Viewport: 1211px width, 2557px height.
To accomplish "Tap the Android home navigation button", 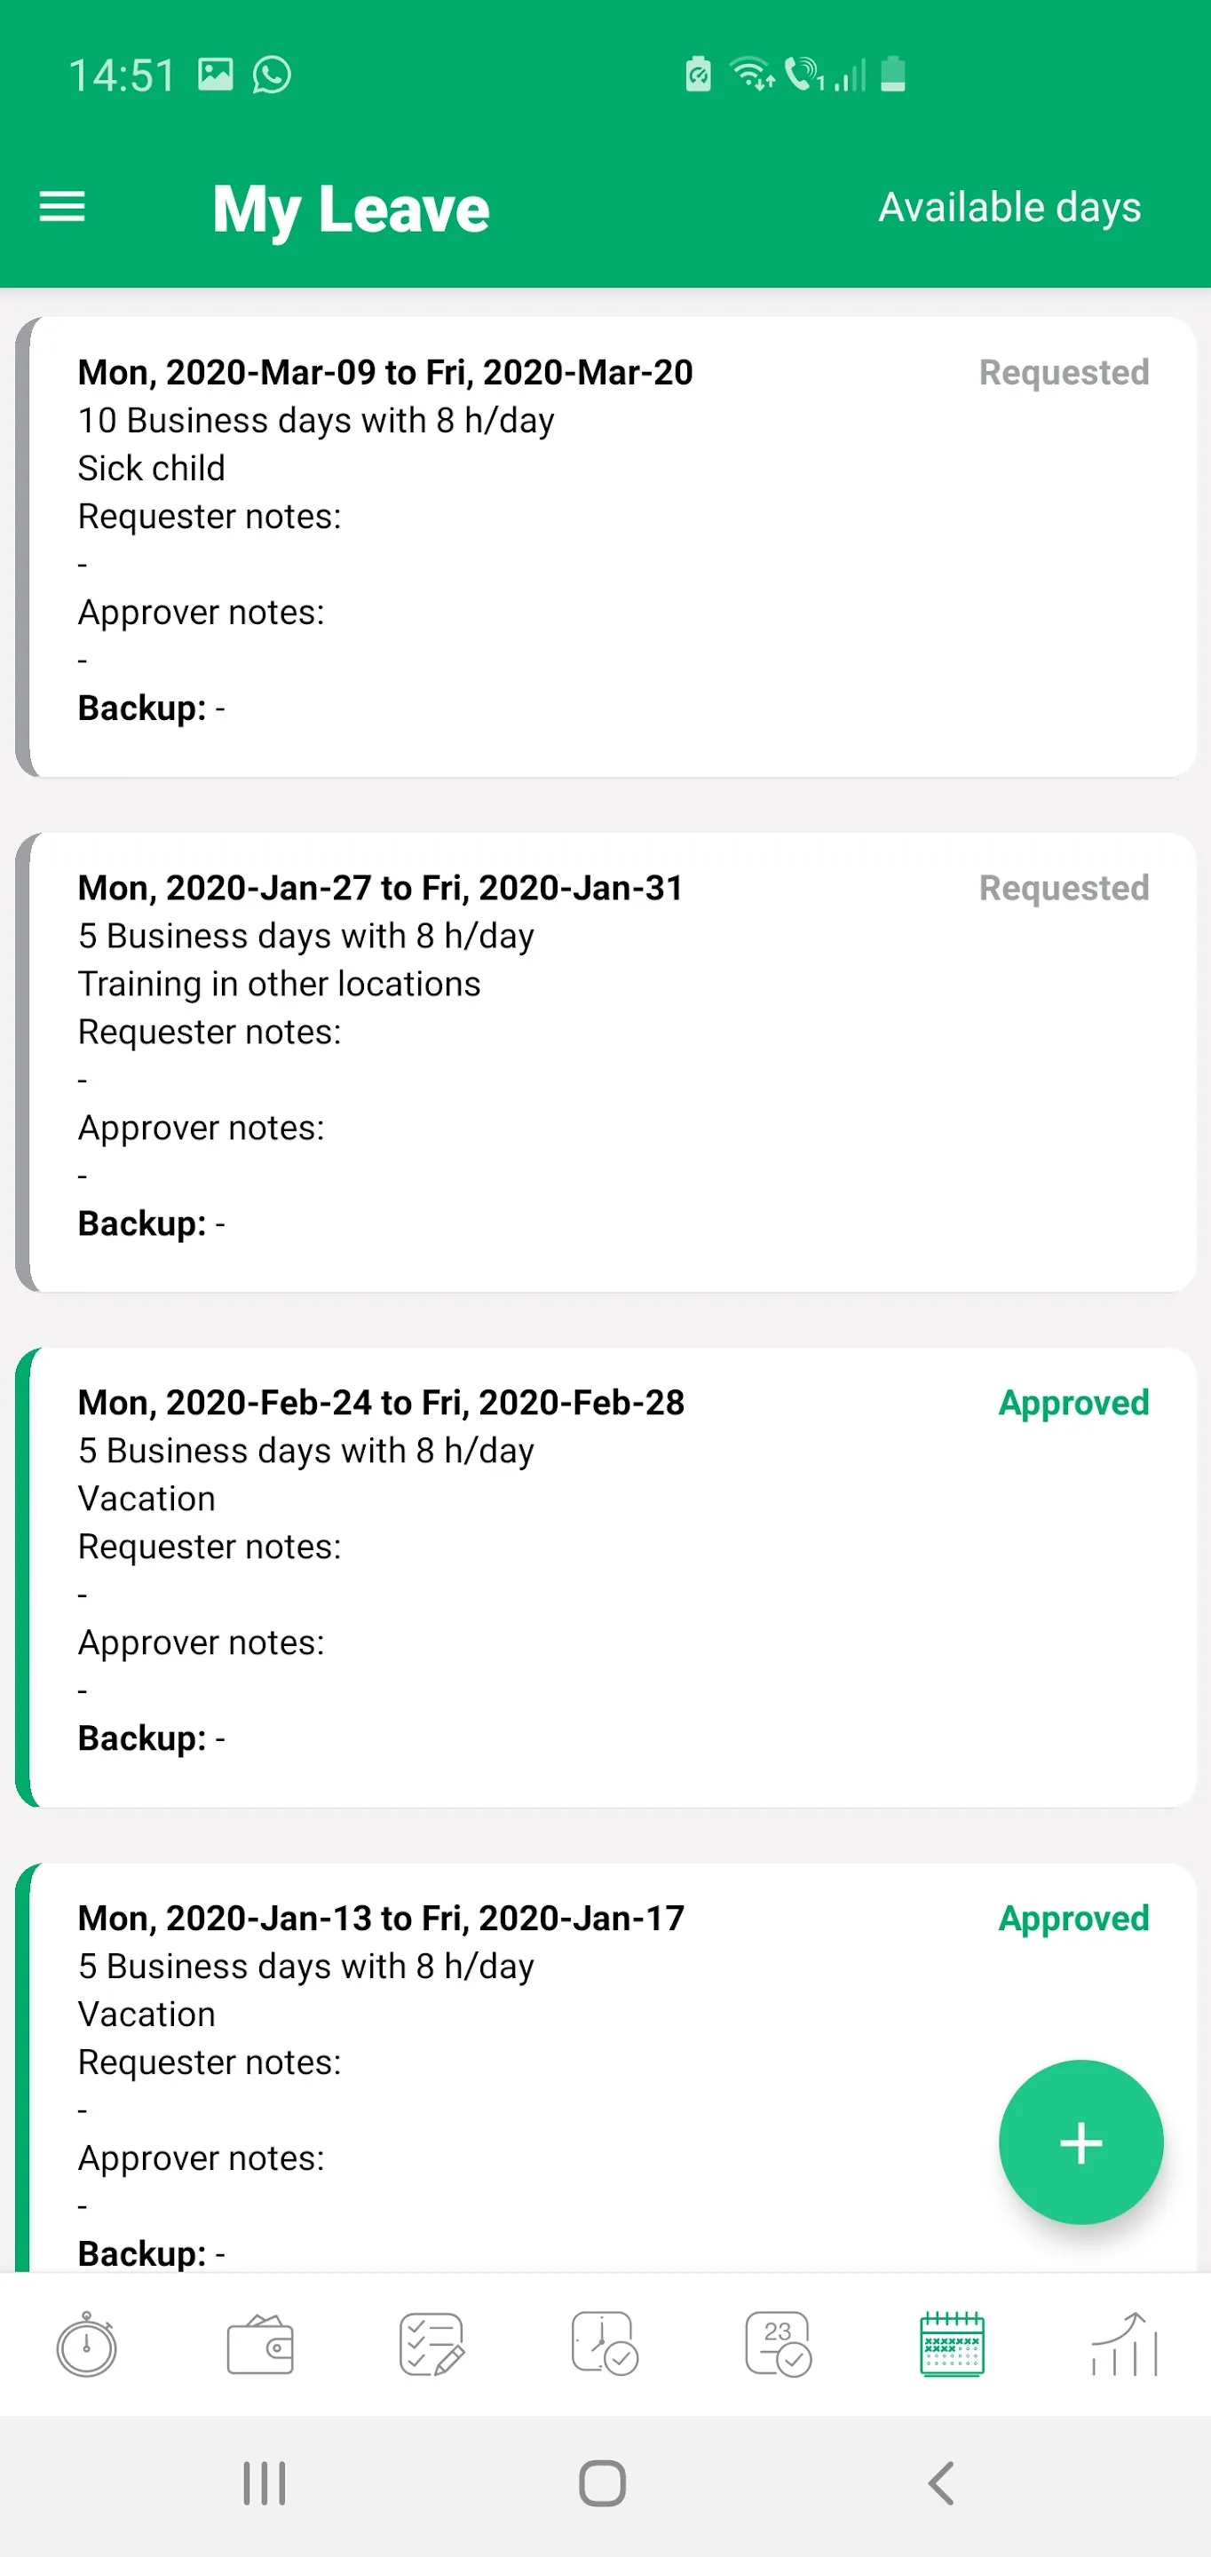I will [x=603, y=2483].
